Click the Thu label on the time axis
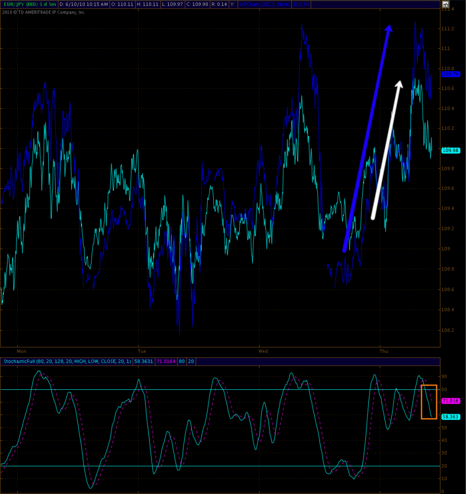Image resolution: width=466 pixels, height=494 pixels. [384, 351]
